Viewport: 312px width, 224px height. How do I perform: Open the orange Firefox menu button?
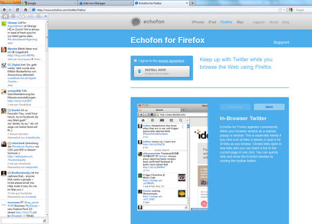click(x=10, y=2)
